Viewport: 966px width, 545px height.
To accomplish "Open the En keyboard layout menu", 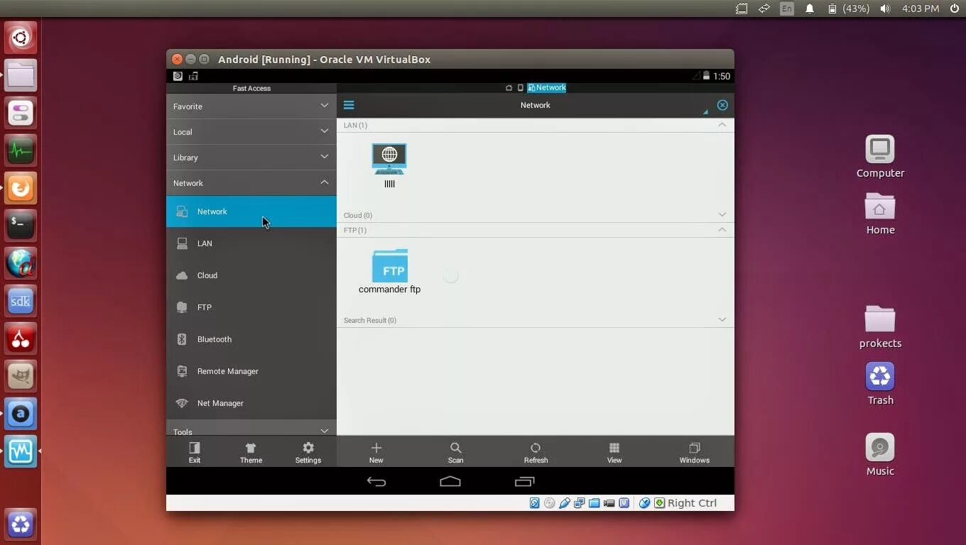I will pos(786,9).
